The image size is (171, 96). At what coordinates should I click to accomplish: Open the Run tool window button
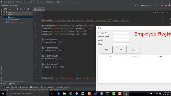click(6, 87)
